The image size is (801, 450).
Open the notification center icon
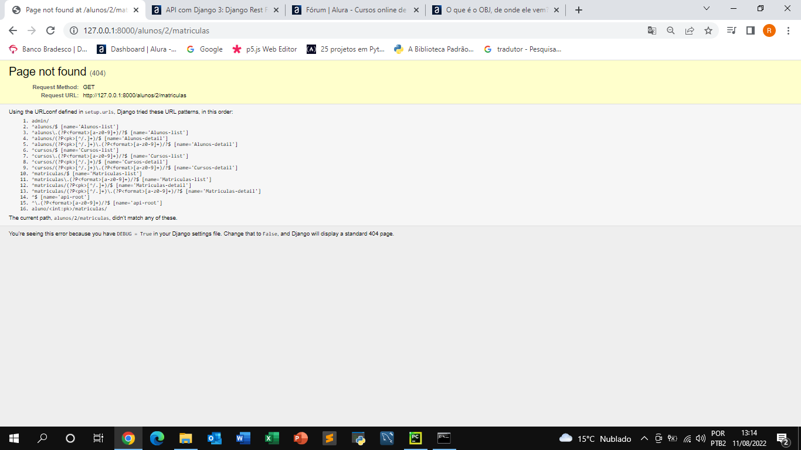[x=782, y=438]
